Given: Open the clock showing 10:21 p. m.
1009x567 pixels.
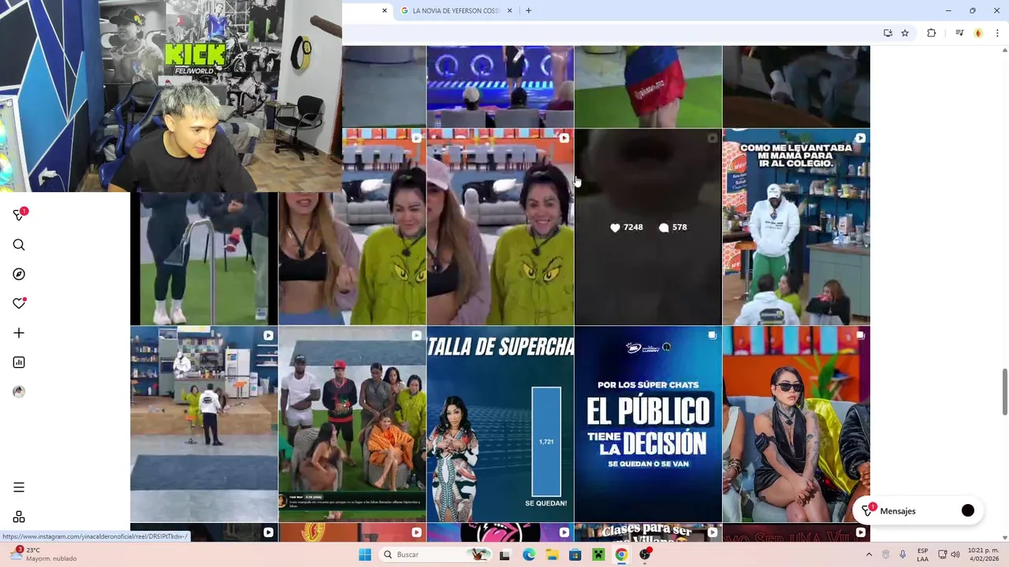Looking at the screenshot, I should tap(982, 554).
